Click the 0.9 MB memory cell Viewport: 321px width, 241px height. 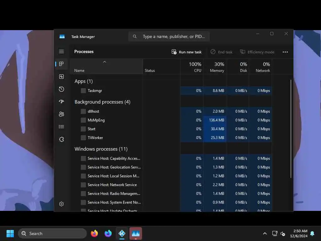[215, 202]
